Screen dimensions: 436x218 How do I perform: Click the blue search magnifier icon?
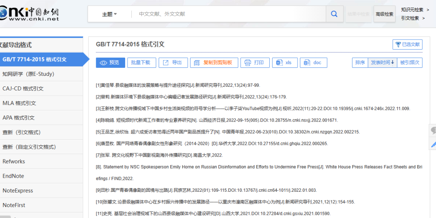point(335,14)
